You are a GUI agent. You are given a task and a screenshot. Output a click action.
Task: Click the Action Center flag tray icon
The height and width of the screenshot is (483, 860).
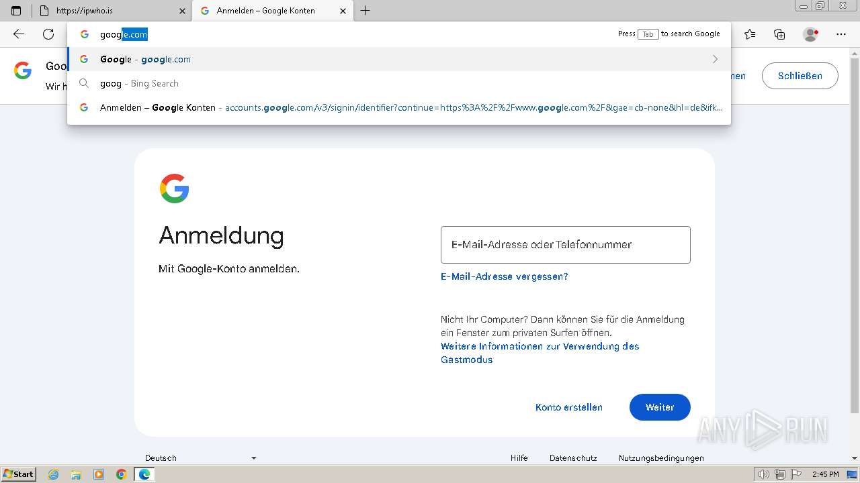[795, 474]
